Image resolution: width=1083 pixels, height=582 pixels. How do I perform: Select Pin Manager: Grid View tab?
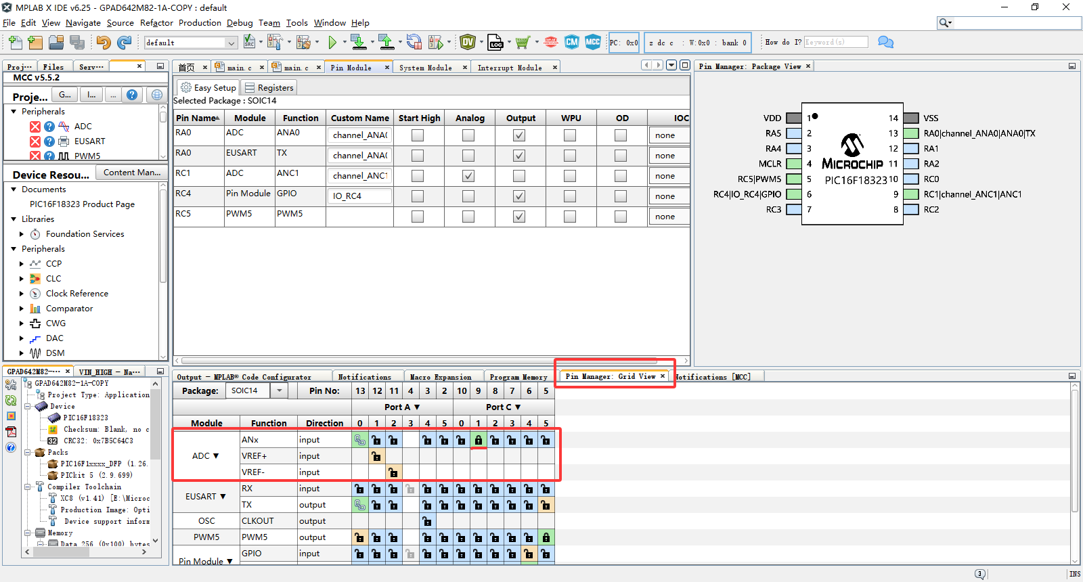611,376
